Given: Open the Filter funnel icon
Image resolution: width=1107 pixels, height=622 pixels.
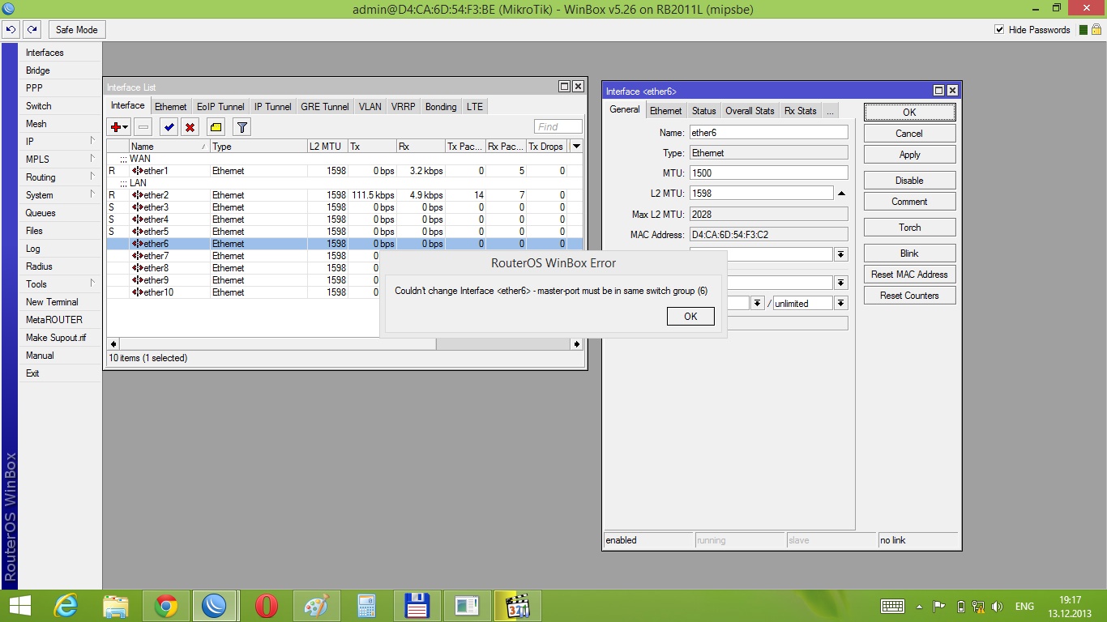Looking at the screenshot, I should tap(241, 127).
